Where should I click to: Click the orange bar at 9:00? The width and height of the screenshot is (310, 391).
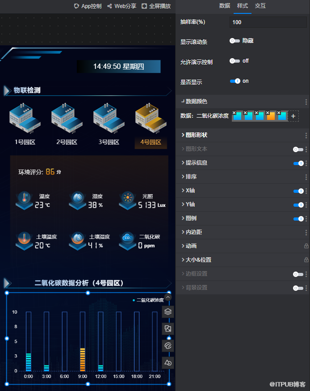pos(83,360)
